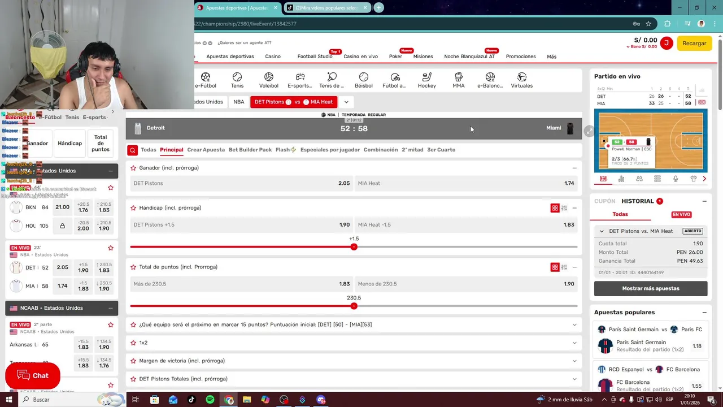The height and width of the screenshot is (407, 723).
Task: Bookmark this page with the star icon
Action: coord(648,24)
